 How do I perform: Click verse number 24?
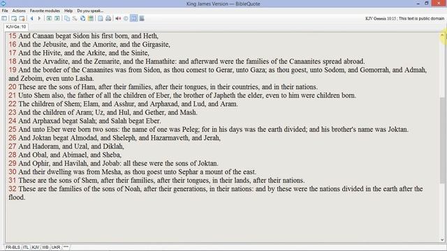point(13,121)
